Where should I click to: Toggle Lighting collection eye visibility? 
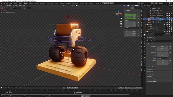168,25
